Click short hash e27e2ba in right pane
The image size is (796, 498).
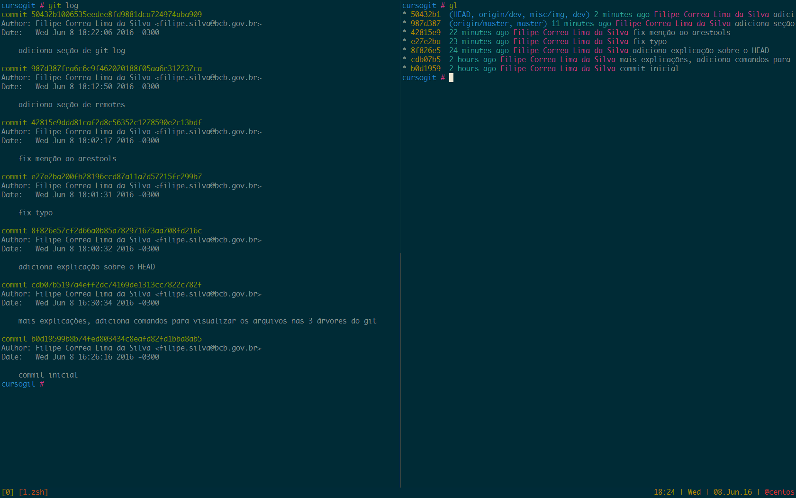pyautogui.click(x=425, y=42)
